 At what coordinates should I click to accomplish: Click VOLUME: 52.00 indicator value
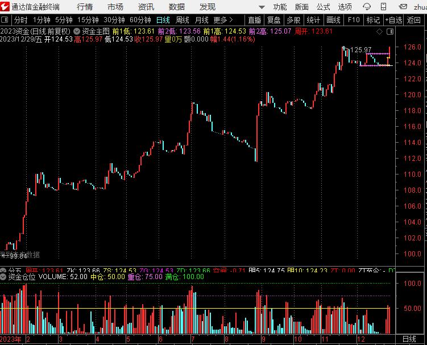click(x=63, y=277)
